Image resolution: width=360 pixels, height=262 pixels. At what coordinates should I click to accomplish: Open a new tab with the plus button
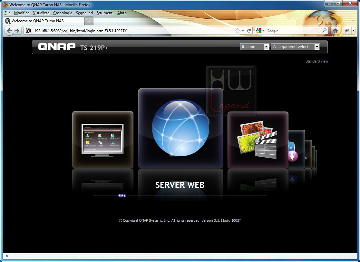tap(89, 21)
